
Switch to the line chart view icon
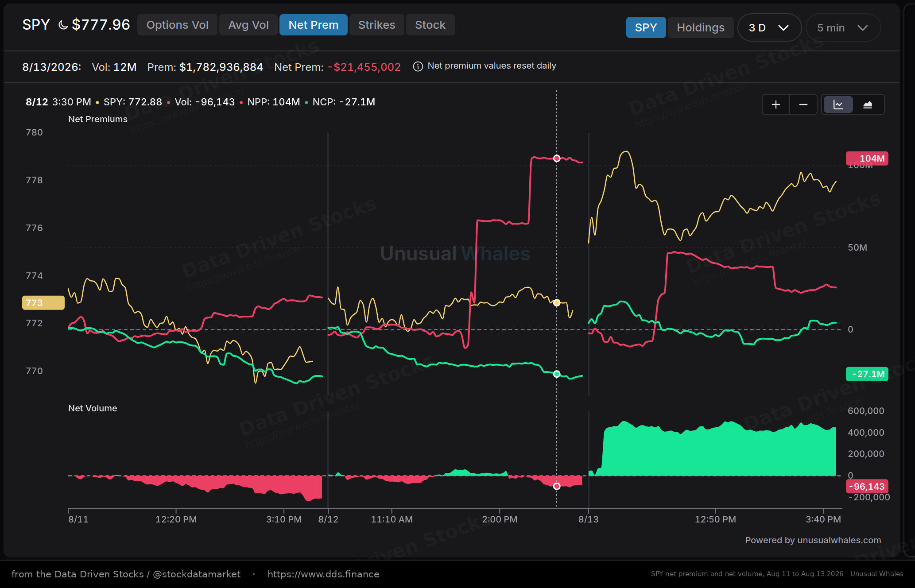tap(838, 104)
